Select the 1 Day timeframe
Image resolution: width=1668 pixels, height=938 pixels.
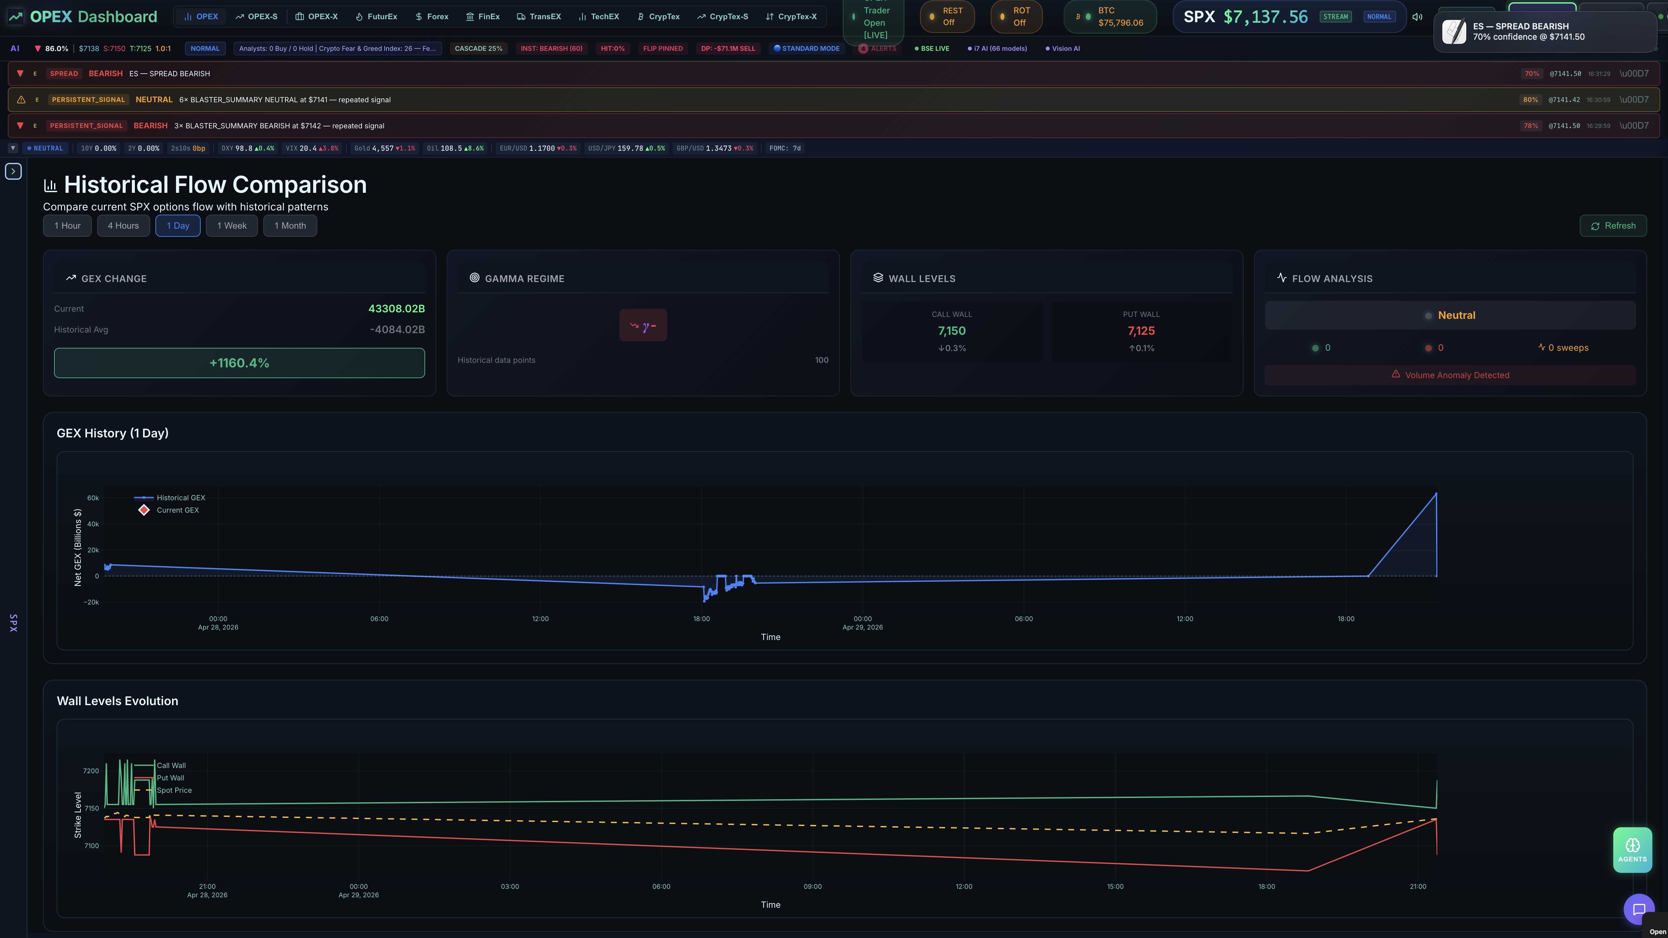178,226
